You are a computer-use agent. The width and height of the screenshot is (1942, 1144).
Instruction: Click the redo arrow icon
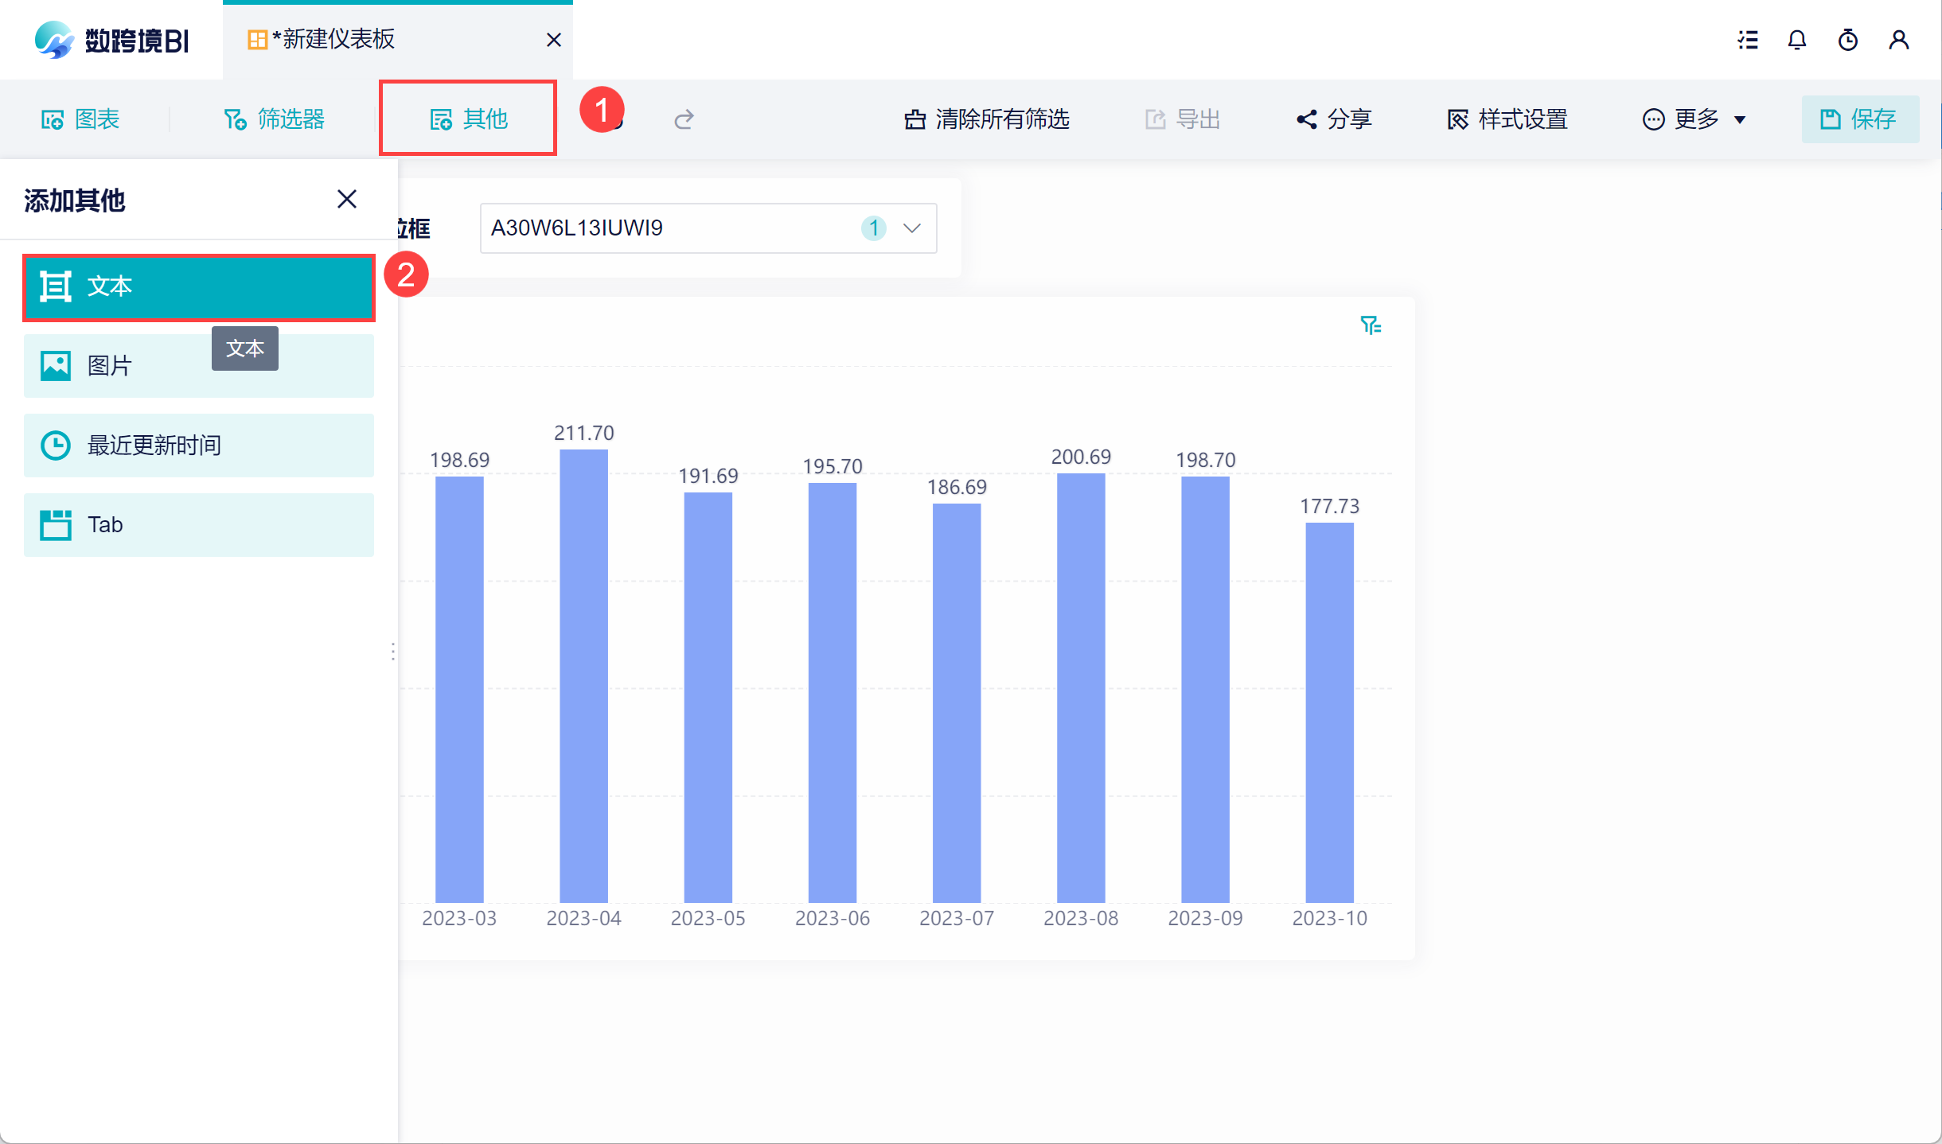click(x=684, y=120)
